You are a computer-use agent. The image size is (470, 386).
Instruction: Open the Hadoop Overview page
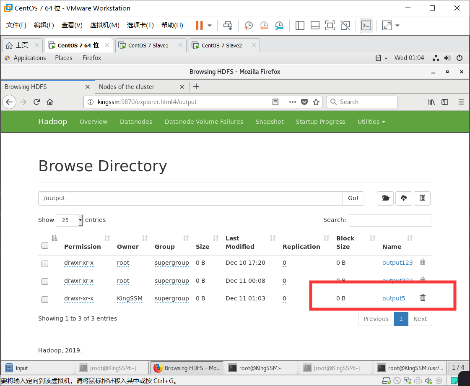coord(93,122)
